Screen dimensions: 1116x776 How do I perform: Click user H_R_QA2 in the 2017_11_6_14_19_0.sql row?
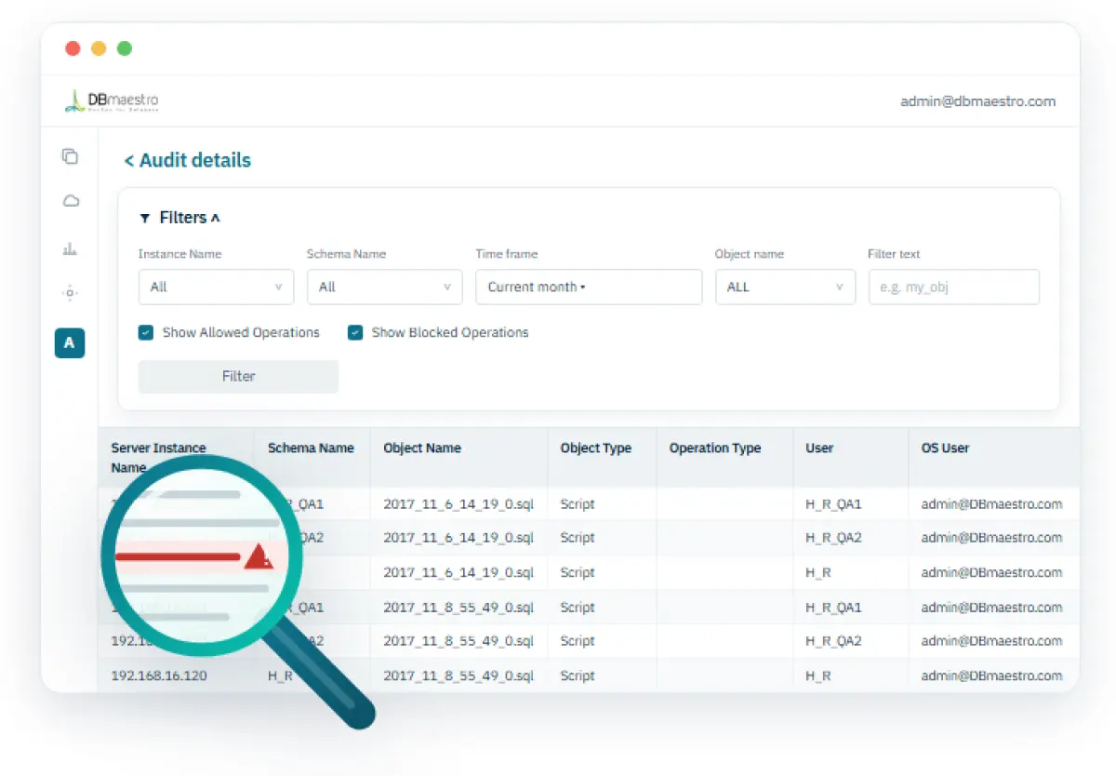click(x=833, y=537)
